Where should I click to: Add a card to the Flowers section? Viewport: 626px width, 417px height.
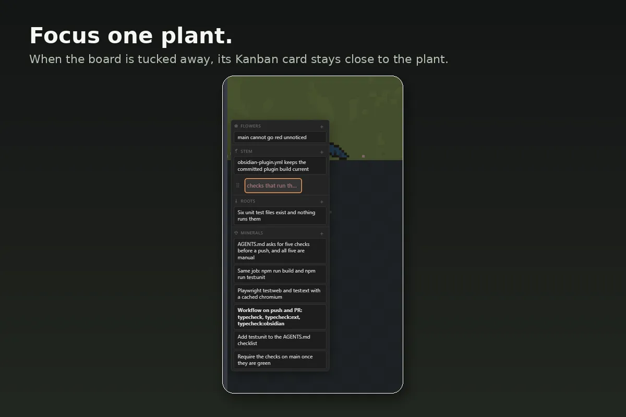click(322, 127)
